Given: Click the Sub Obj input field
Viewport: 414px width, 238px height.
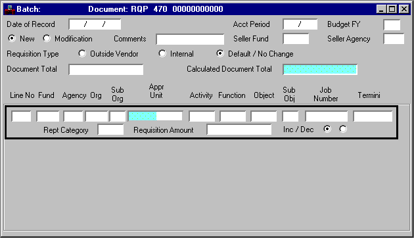Looking at the screenshot, I should (290, 116).
